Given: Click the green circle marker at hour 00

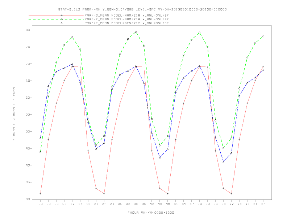Looking at the screenshot, I should pos(41,152).
